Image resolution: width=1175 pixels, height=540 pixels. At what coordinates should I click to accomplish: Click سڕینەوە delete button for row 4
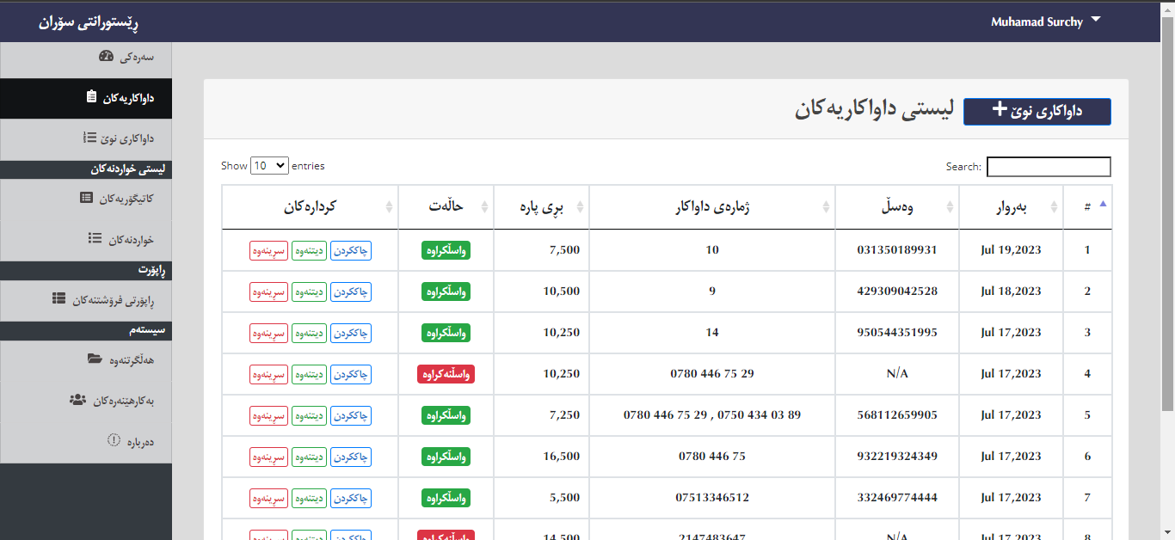[x=268, y=374]
